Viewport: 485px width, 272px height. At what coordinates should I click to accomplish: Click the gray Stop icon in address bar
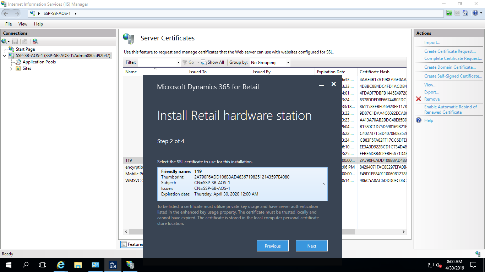(457, 13)
